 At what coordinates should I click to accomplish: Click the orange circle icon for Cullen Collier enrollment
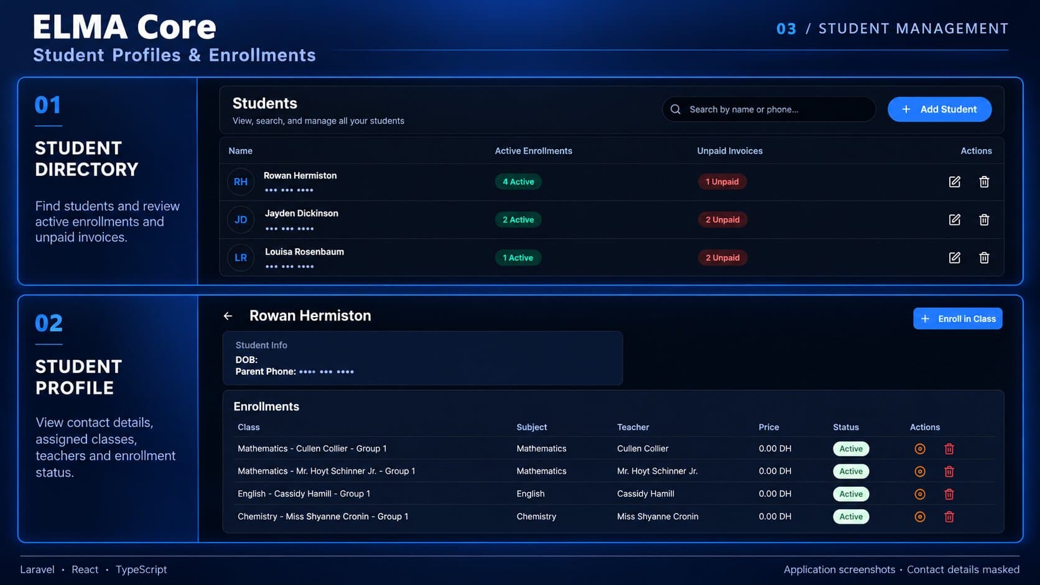(920, 449)
